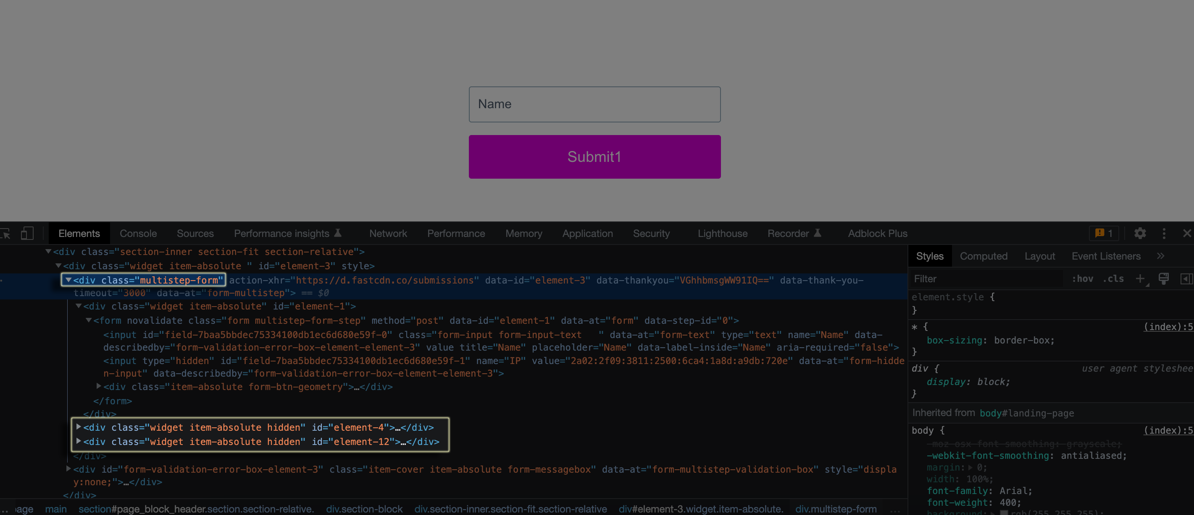Image resolution: width=1194 pixels, height=515 pixels.
Task: Open (index):5 source link beside universal selector rule
Action: [x=1168, y=327]
